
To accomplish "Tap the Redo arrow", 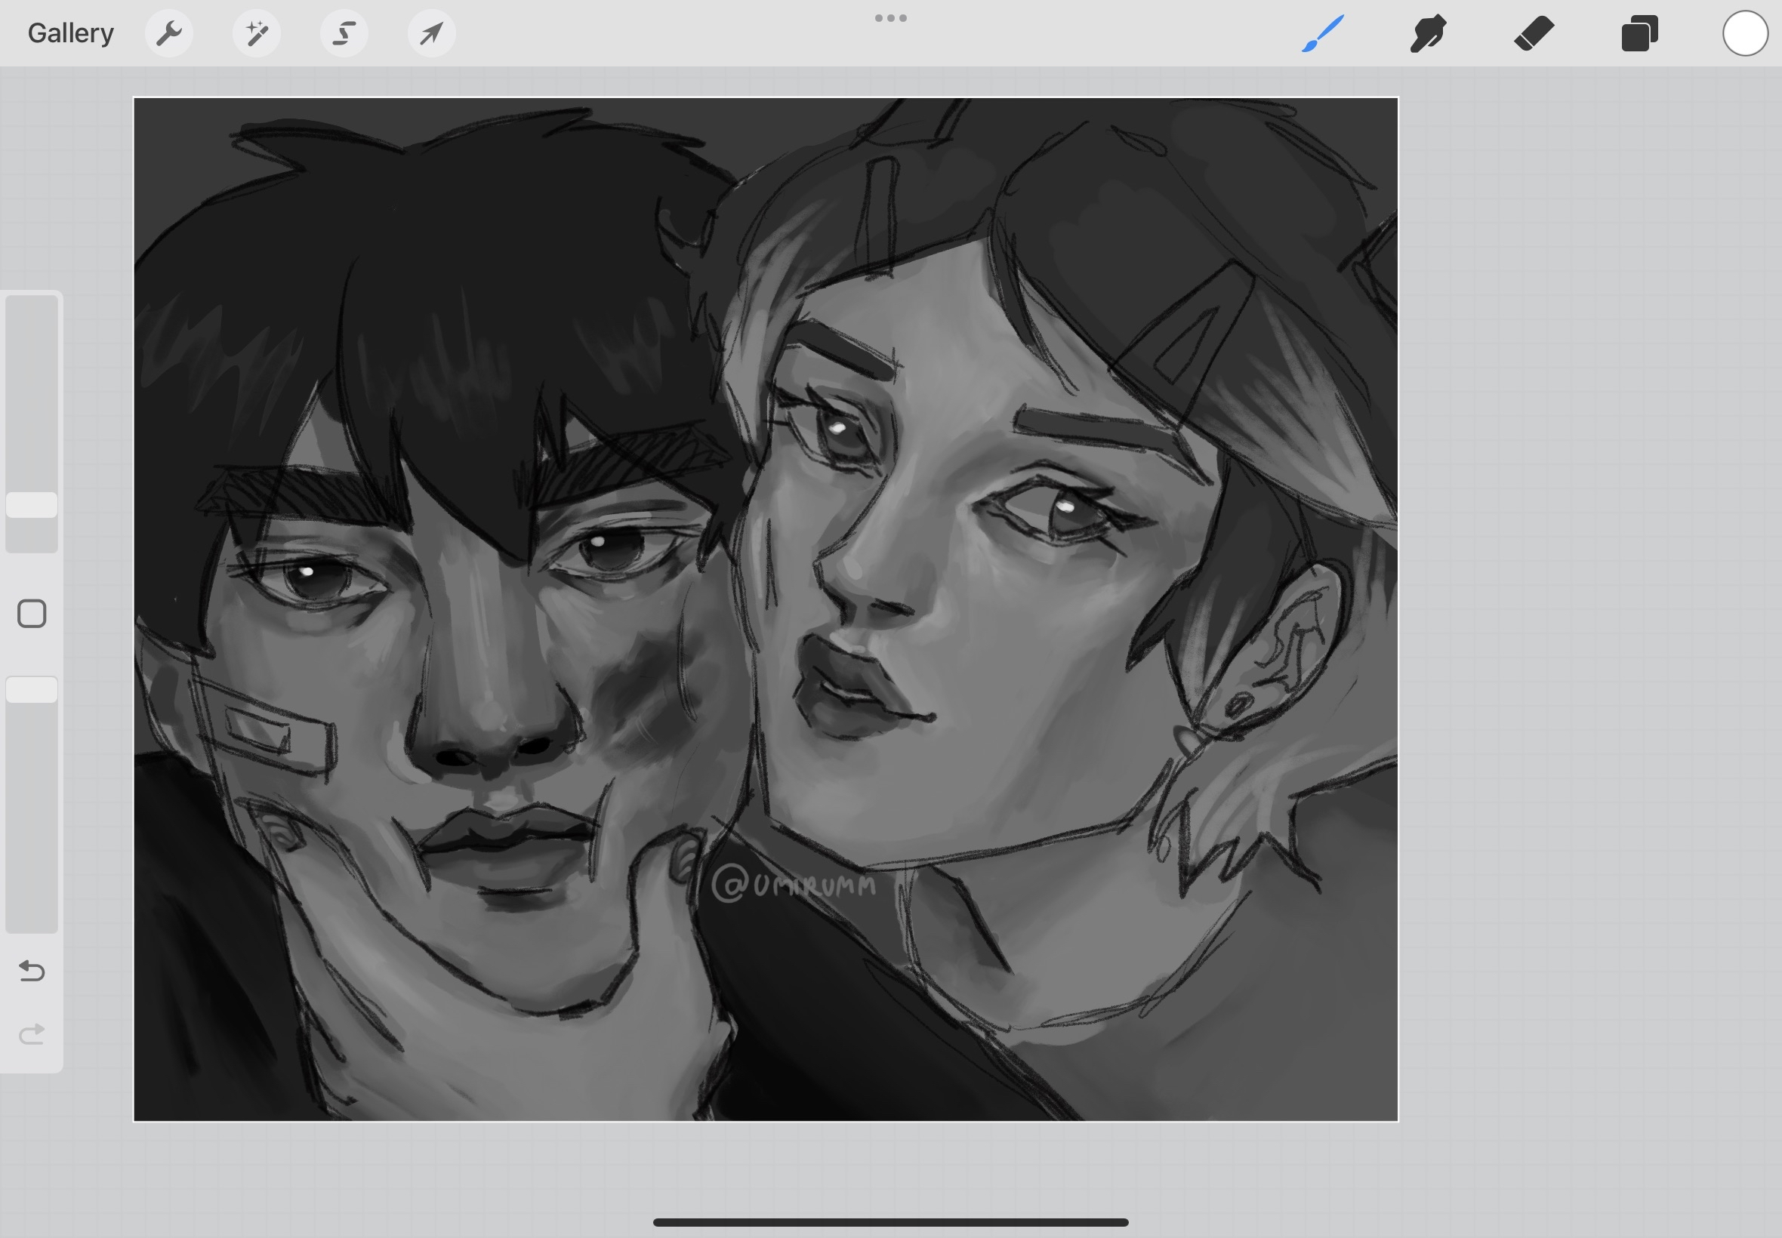I will 32,1034.
